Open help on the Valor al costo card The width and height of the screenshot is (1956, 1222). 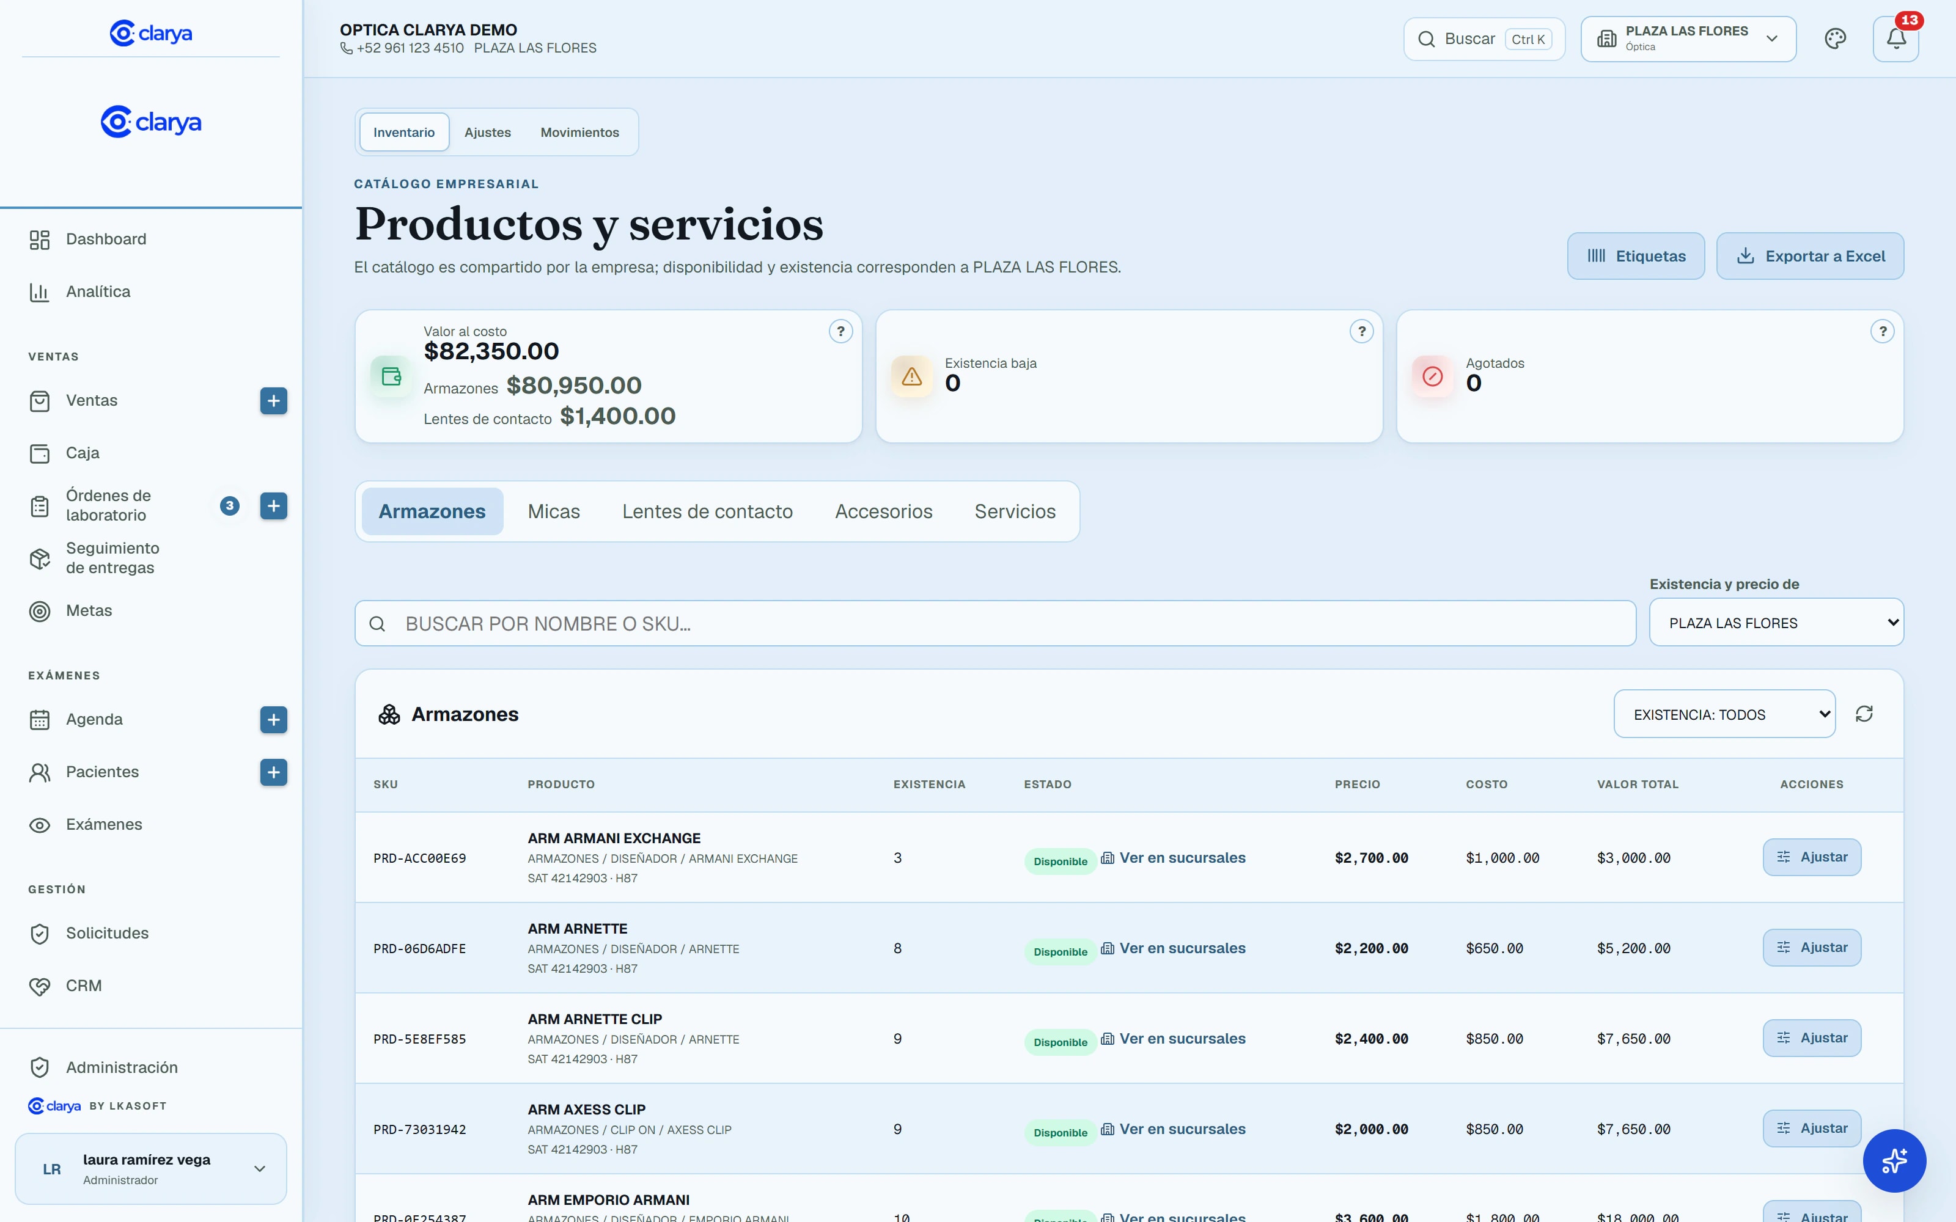(840, 331)
